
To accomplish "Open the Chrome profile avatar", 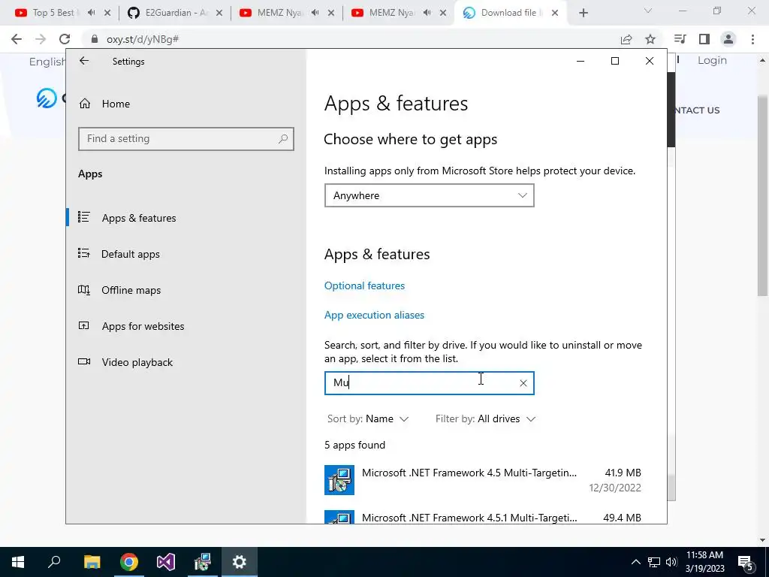I will [728, 39].
